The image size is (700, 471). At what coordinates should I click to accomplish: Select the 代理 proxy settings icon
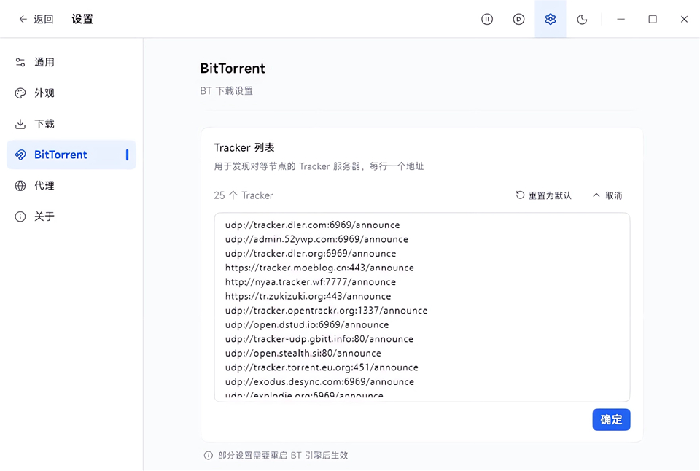(x=20, y=185)
